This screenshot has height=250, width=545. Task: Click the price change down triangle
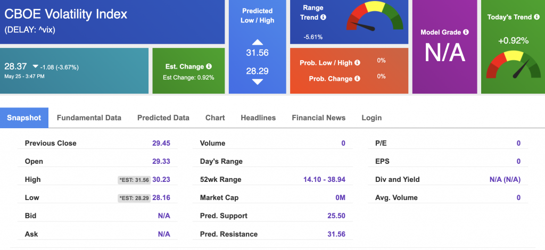pos(35,66)
